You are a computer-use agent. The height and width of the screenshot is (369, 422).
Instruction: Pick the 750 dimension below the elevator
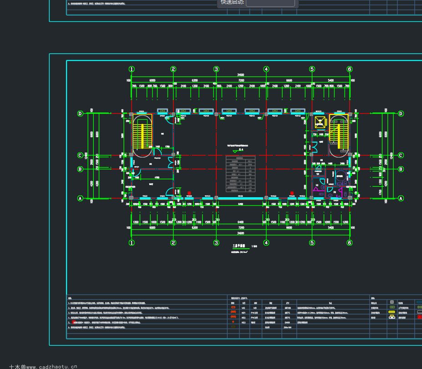(x=315, y=134)
